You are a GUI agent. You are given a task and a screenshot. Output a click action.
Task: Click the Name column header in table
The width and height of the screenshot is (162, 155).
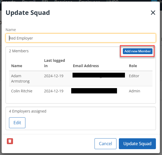(x=17, y=66)
